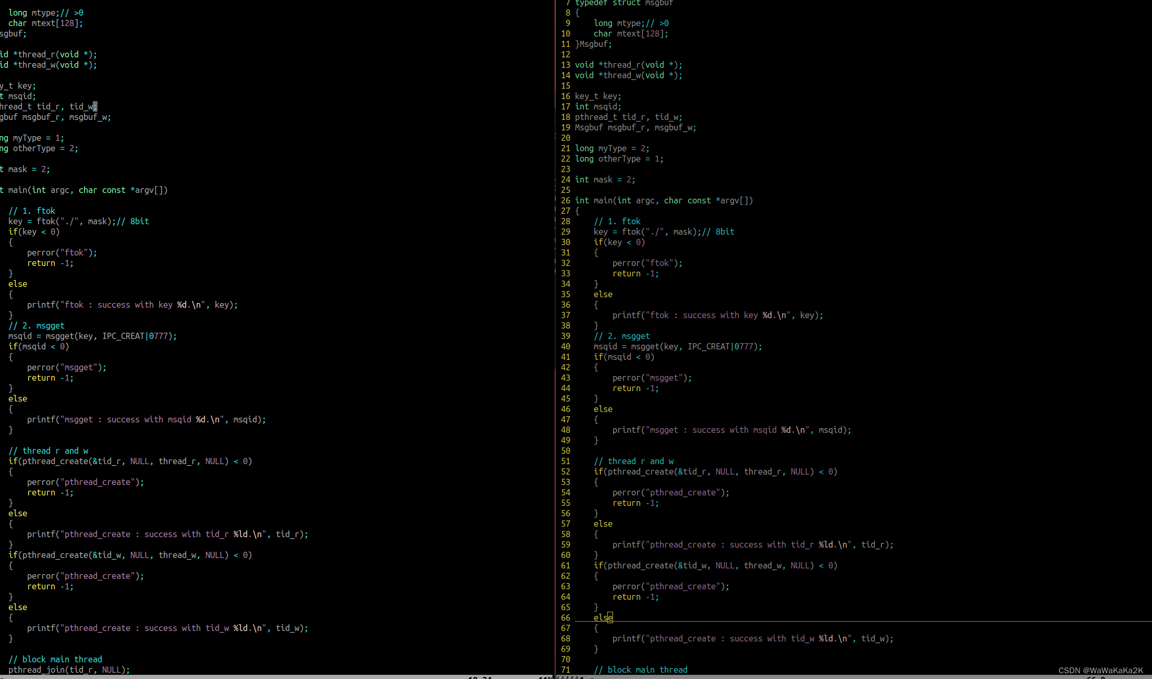Click comment '// 2. msgget' in left pane
This screenshot has height=679, width=1152.
36,326
